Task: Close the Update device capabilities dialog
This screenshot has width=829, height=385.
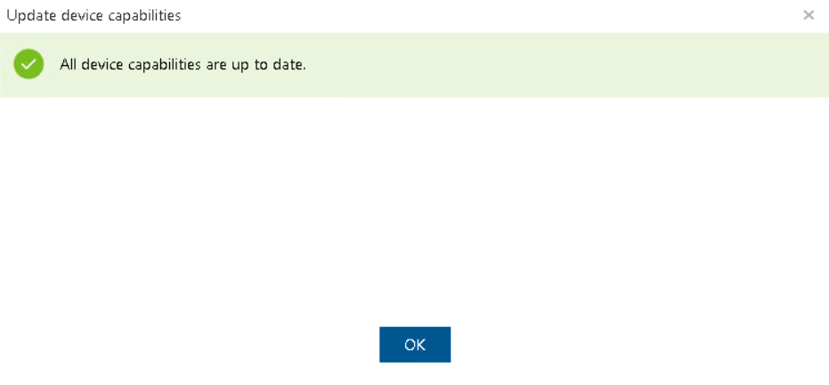Action: click(x=809, y=15)
